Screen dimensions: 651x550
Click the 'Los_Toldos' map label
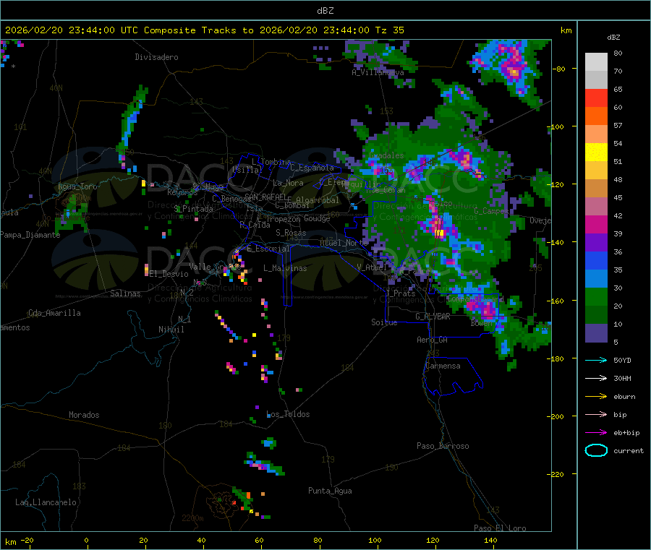coord(288,414)
